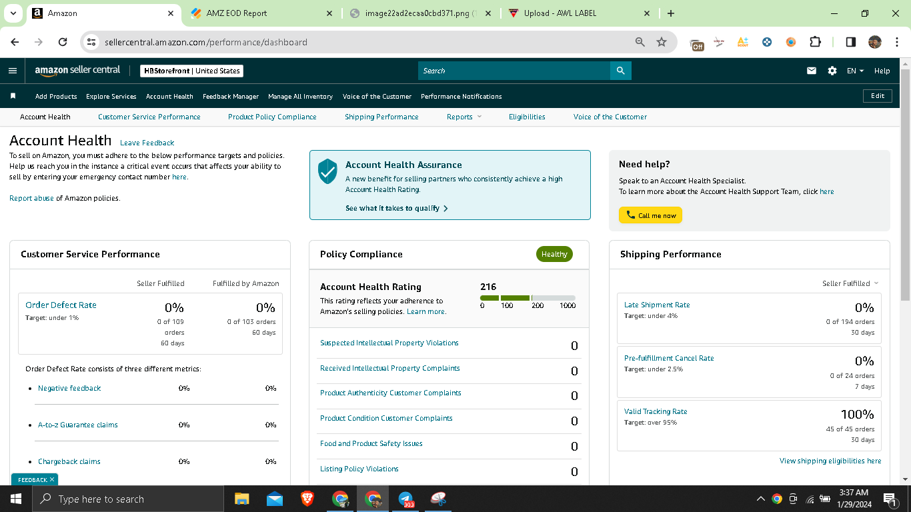Open the Windows Start menu
The width and height of the screenshot is (911, 512).
(15, 499)
